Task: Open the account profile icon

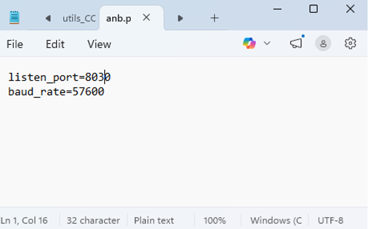Action: (x=323, y=44)
